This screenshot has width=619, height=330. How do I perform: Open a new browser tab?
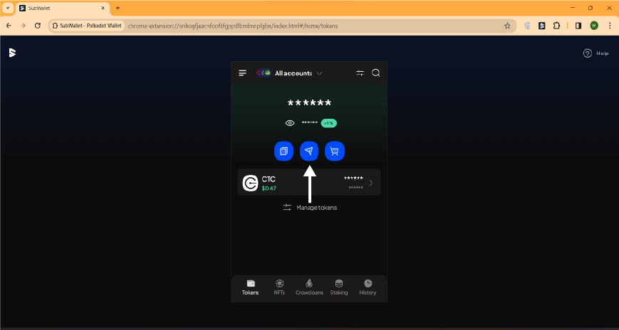click(118, 8)
